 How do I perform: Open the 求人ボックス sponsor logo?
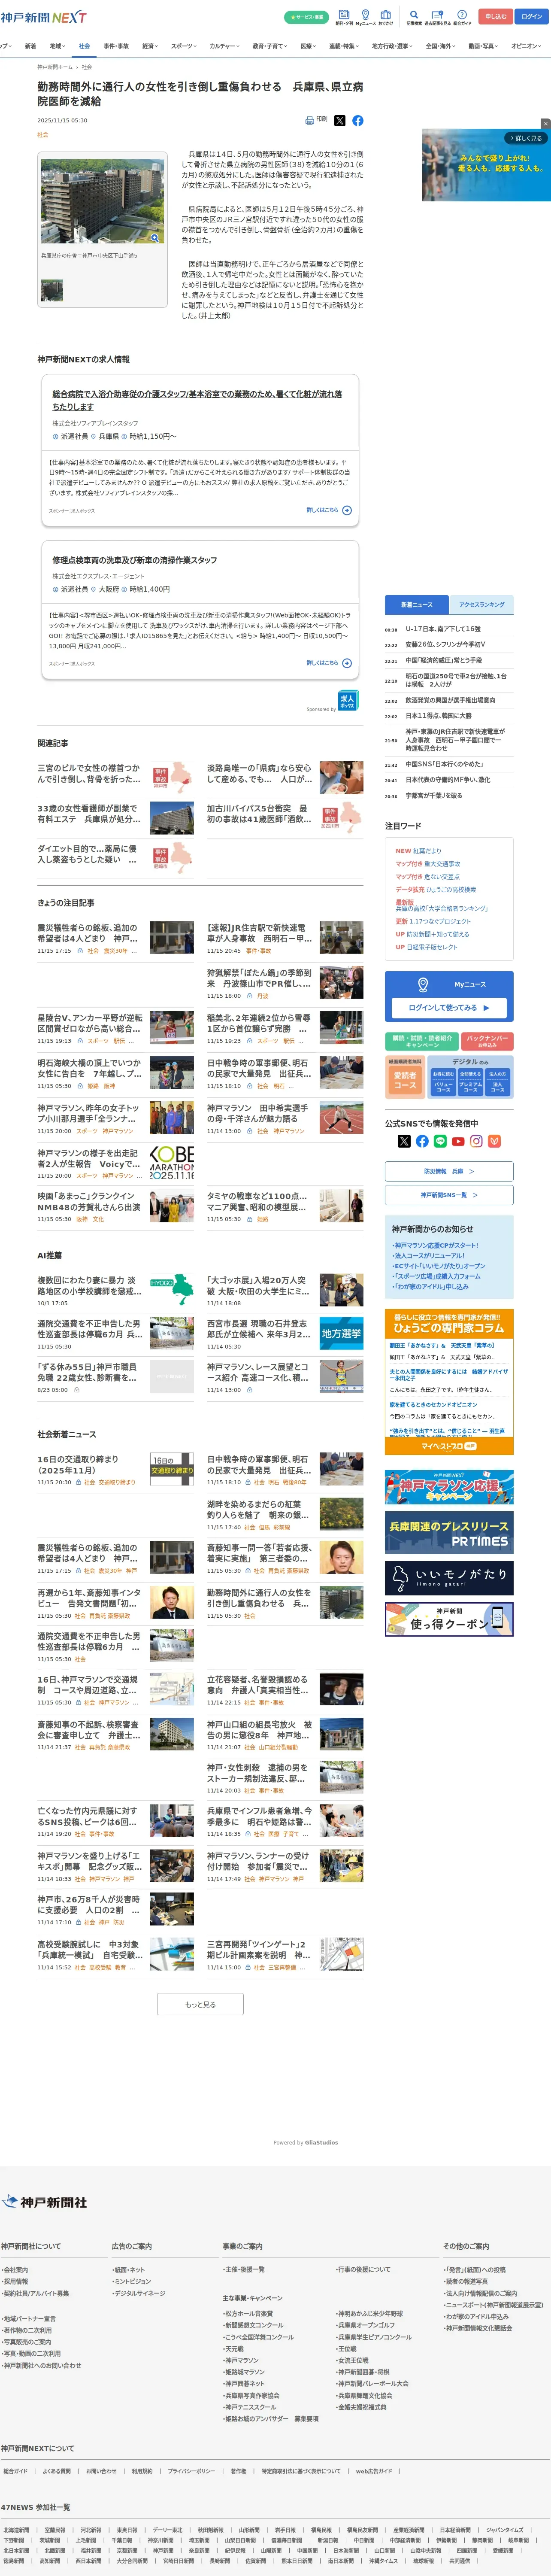point(347,700)
